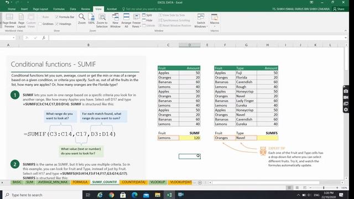The width and height of the screenshot is (354, 199).
Task: Reset zoom to 100%
Action: coord(91,19)
